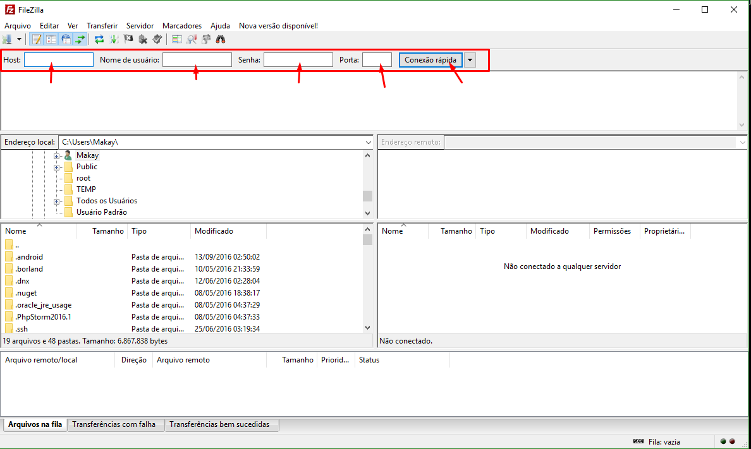Screen dimensions: 751x449
Task: Click the green activity LED in the status bar
Action: tap(723, 441)
